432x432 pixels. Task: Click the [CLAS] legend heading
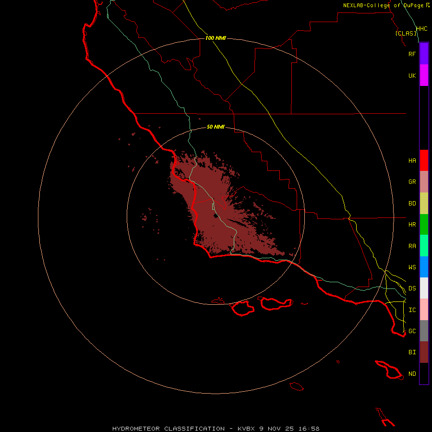click(x=406, y=33)
